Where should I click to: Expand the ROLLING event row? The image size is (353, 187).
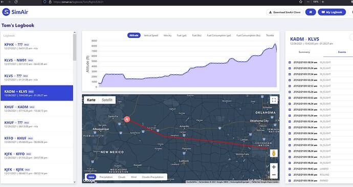point(290,175)
